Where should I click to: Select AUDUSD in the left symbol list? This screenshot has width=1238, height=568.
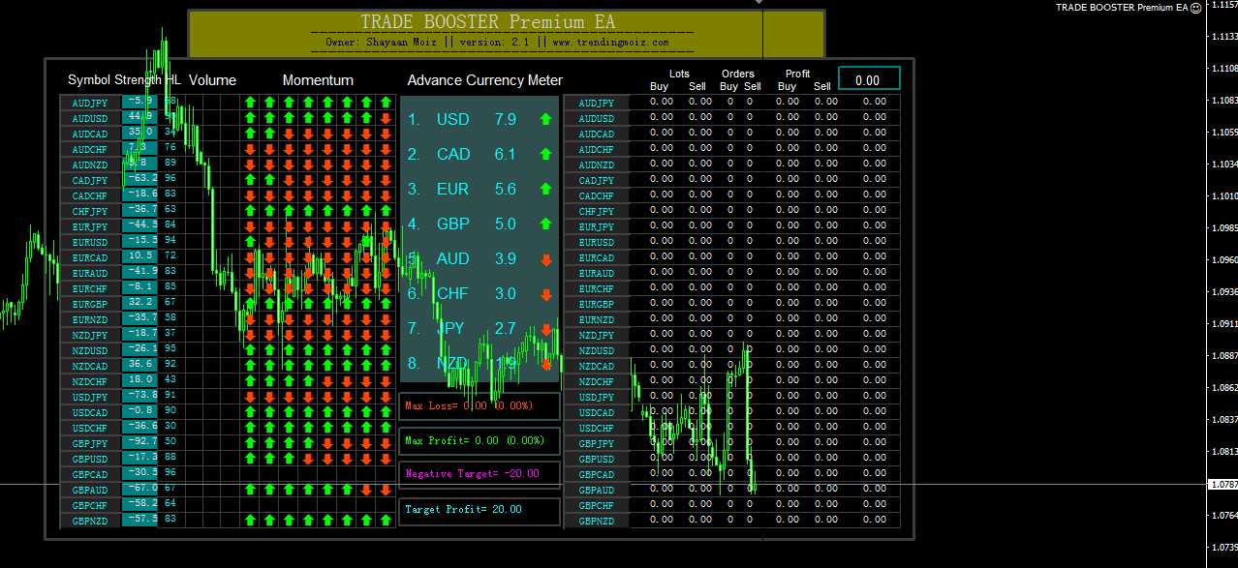coord(90,118)
